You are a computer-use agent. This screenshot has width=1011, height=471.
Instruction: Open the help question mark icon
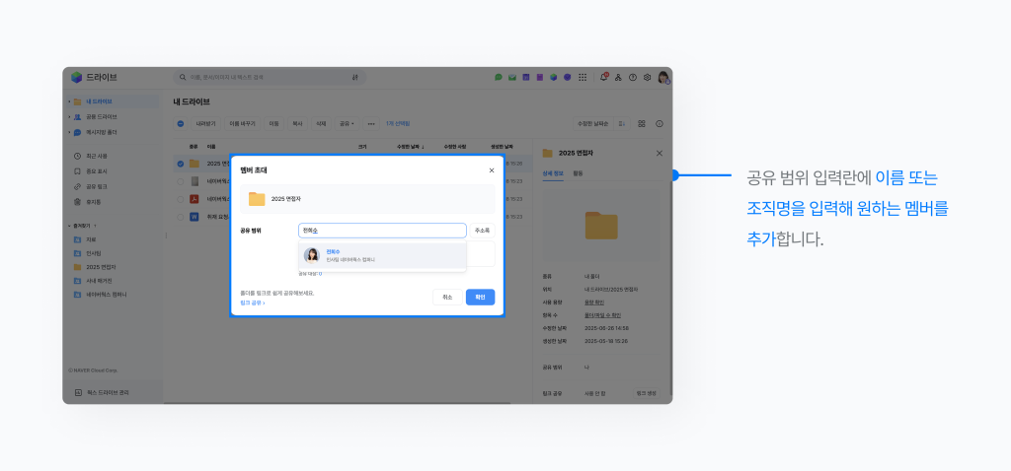coord(633,77)
